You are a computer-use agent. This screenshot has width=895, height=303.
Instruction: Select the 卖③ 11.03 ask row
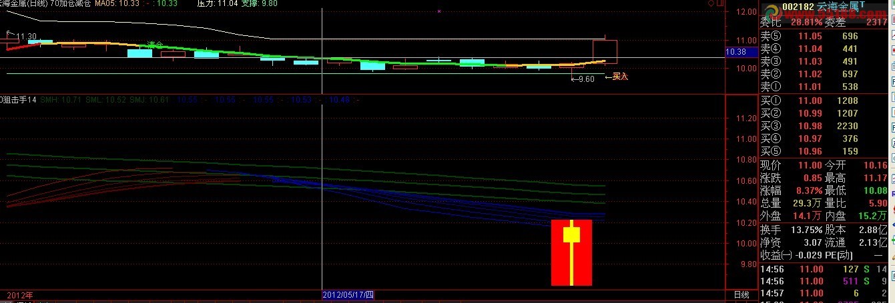pos(824,61)
